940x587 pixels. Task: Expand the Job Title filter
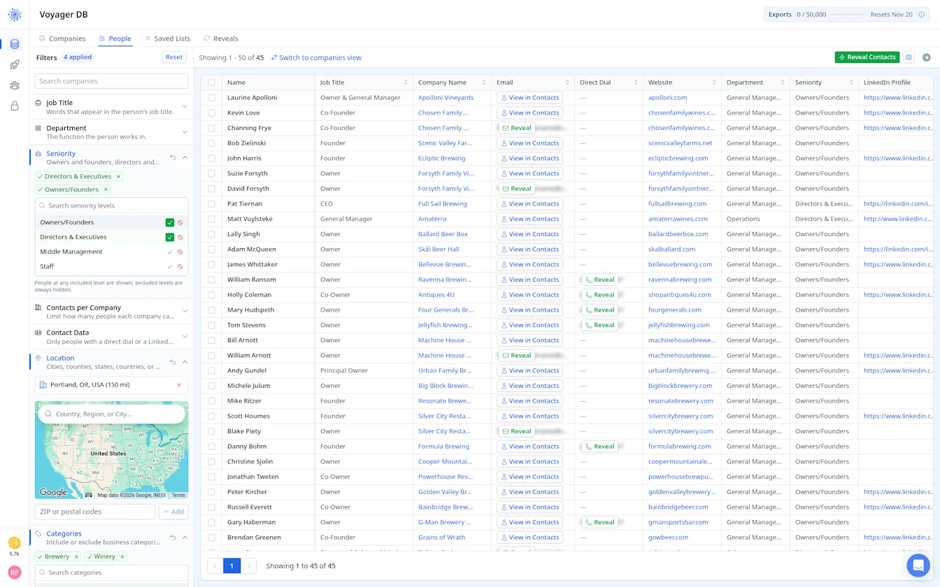pyautogui.click(x=185, y=107)
